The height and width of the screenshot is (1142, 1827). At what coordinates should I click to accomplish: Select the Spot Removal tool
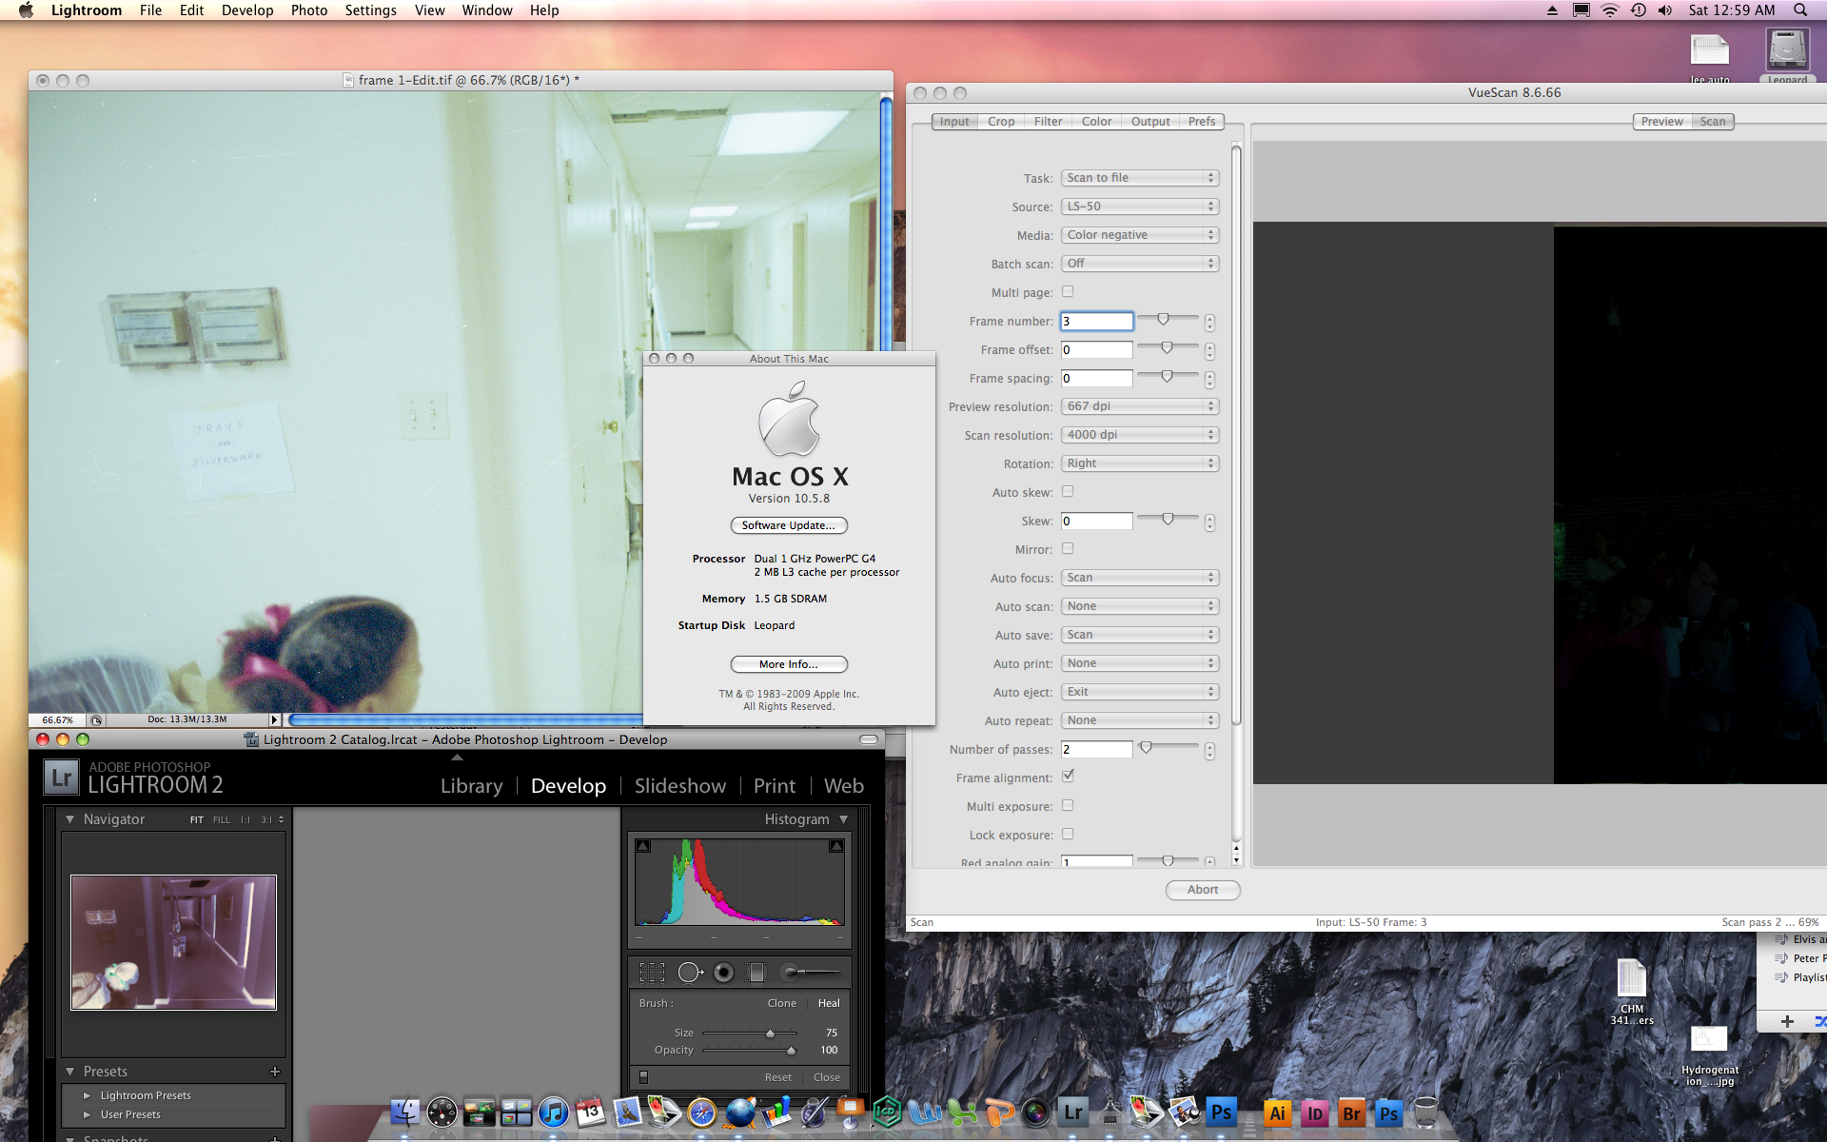tap(689, 972)
